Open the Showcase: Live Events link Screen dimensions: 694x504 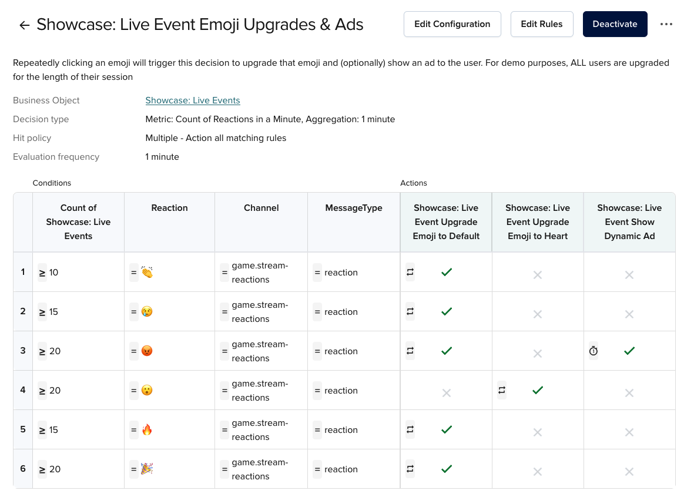pos(193,100)
